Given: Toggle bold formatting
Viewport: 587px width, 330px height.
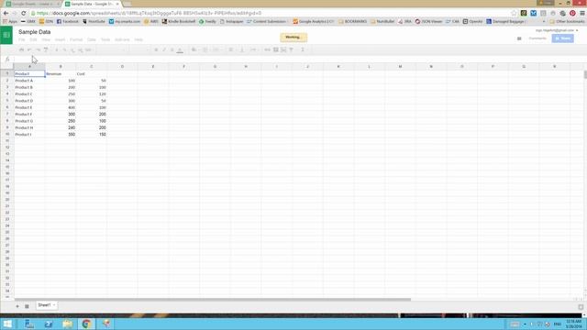Looking at the screenshot, I should 156,49.
